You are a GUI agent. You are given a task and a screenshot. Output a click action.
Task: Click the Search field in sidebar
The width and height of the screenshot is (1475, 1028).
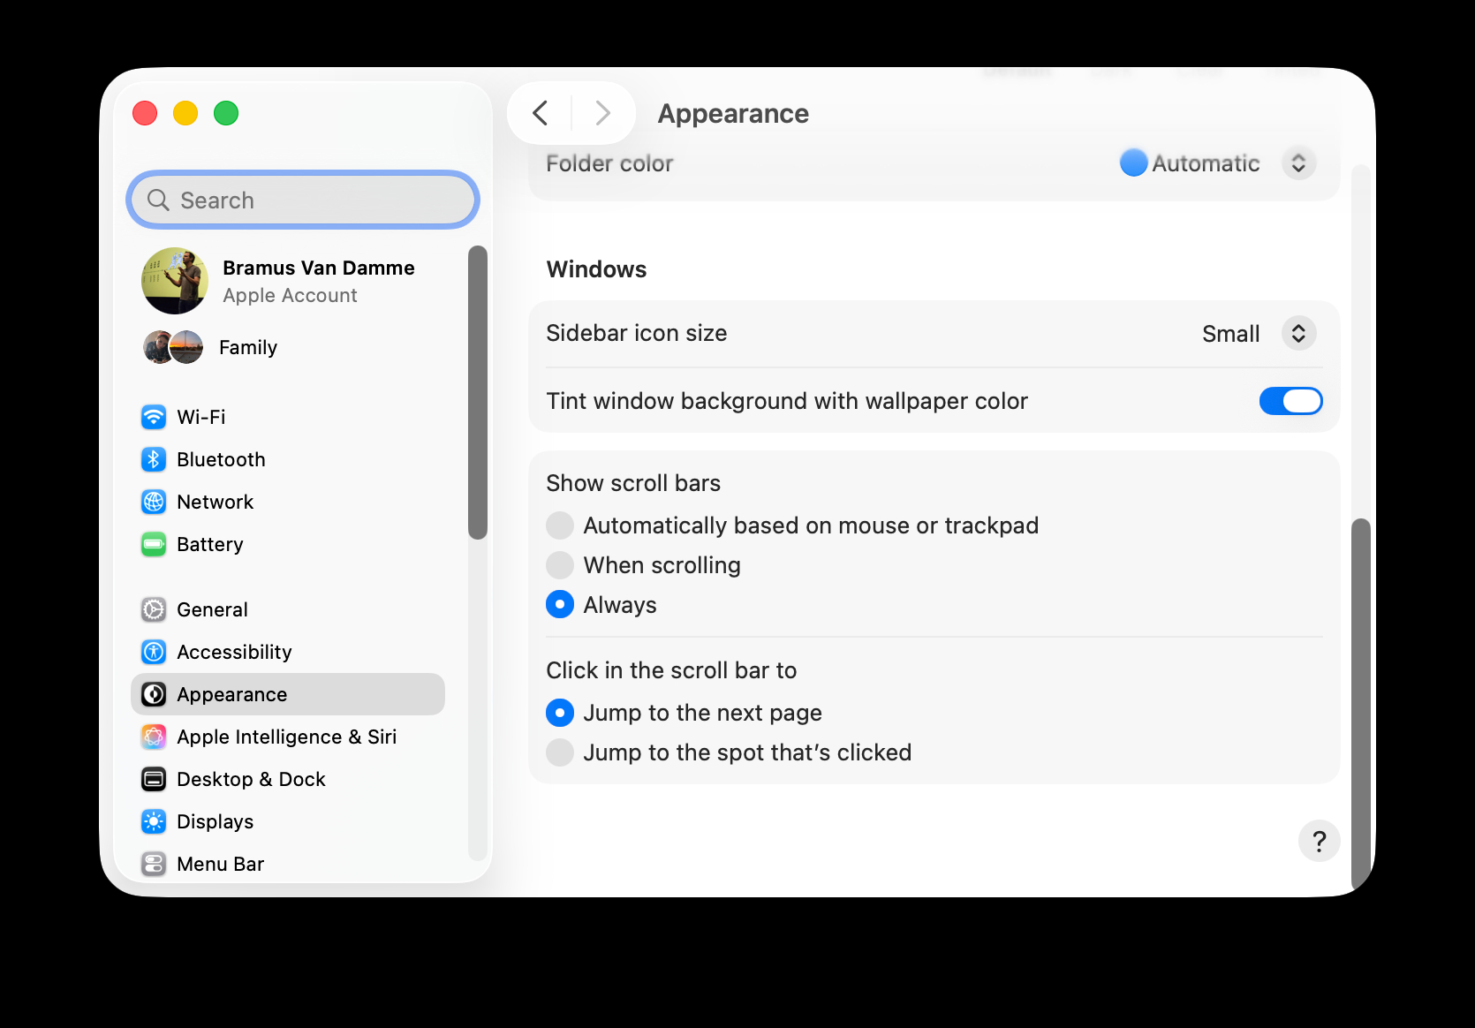tap(303, 200)
